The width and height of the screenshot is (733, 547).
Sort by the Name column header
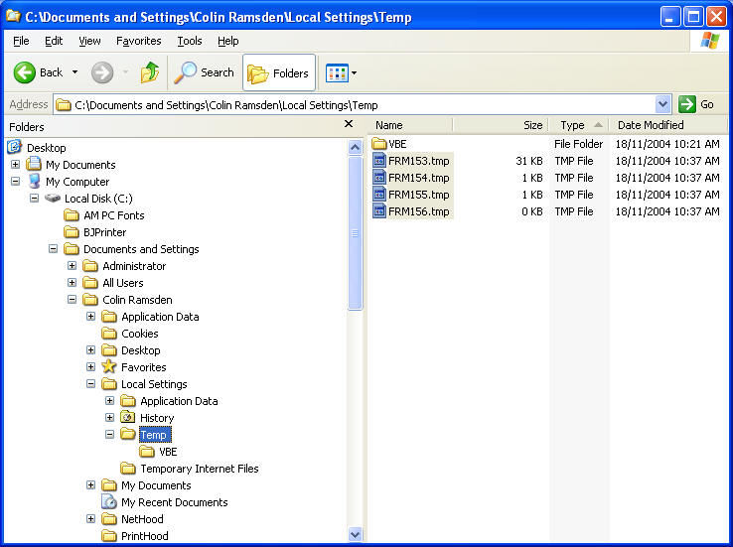click(x=411, y=125)
